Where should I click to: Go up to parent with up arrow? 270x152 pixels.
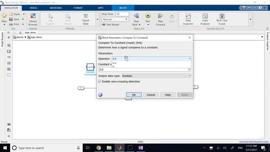[20, 33]
